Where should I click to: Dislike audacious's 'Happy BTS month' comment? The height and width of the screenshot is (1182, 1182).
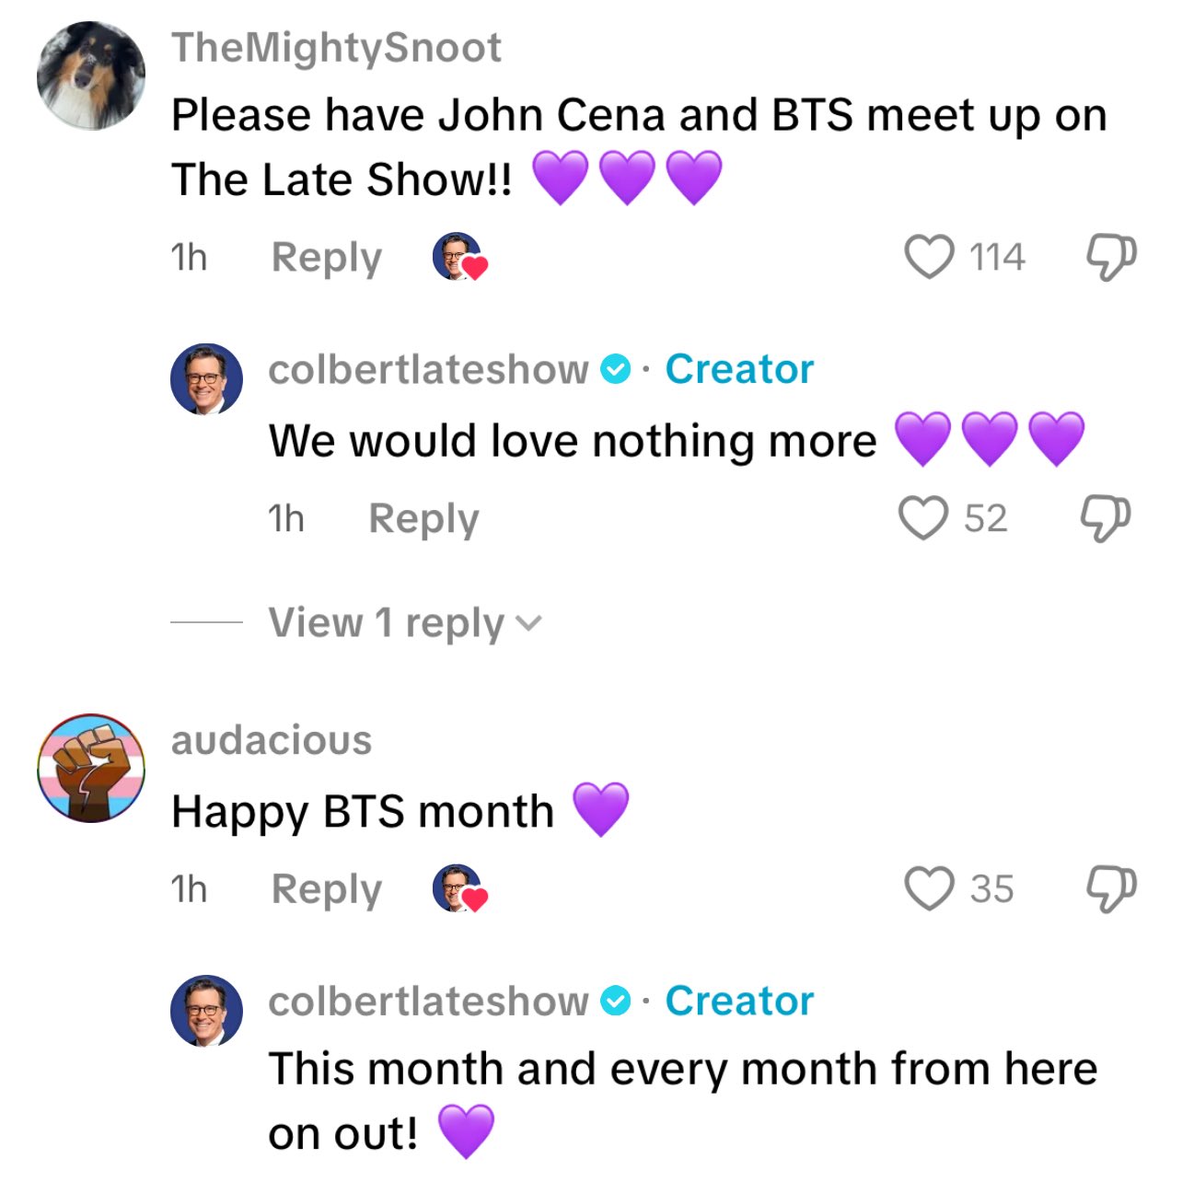(x=1111, y=889)
